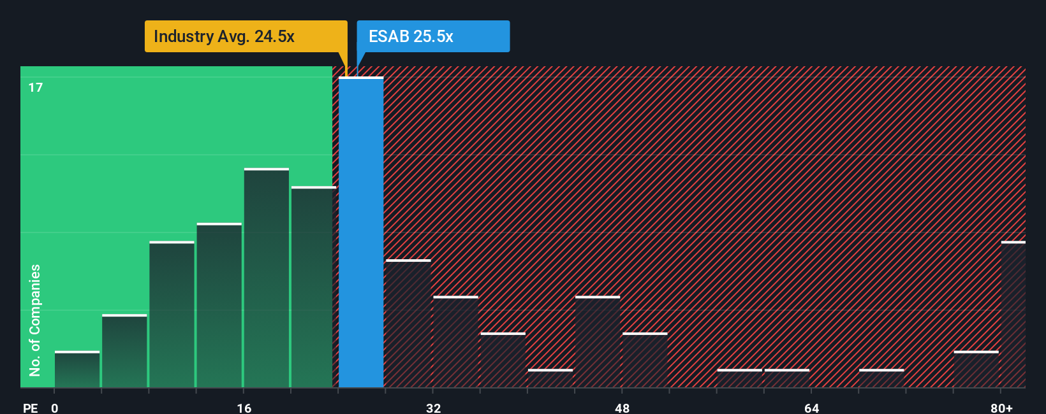The height and width of the screenshot is (414, 1046).
Task: Click the x-axis label 48
Action: [622, 408]
